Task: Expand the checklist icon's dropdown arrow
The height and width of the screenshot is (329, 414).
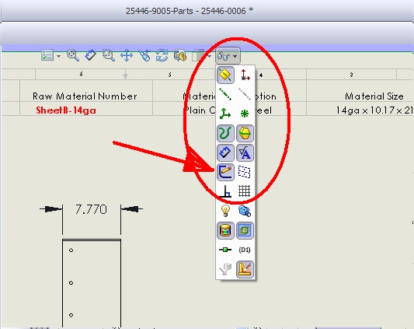Action: tap(58, 56)
